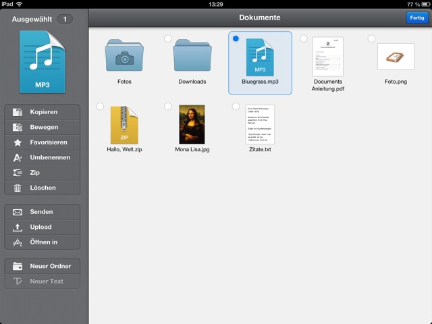Deselect the Bluegrass.mp3 selection circle
This screenshot has width=432, height=324.
(236, 39)
